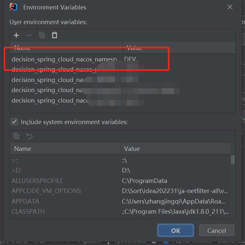Click the system variables Value column header
The height and width of the screenshot is (245, 245).
point(175,149)
